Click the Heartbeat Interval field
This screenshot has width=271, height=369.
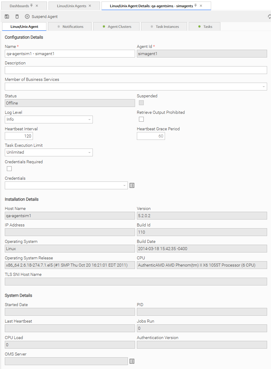click(x=19, y=136)
